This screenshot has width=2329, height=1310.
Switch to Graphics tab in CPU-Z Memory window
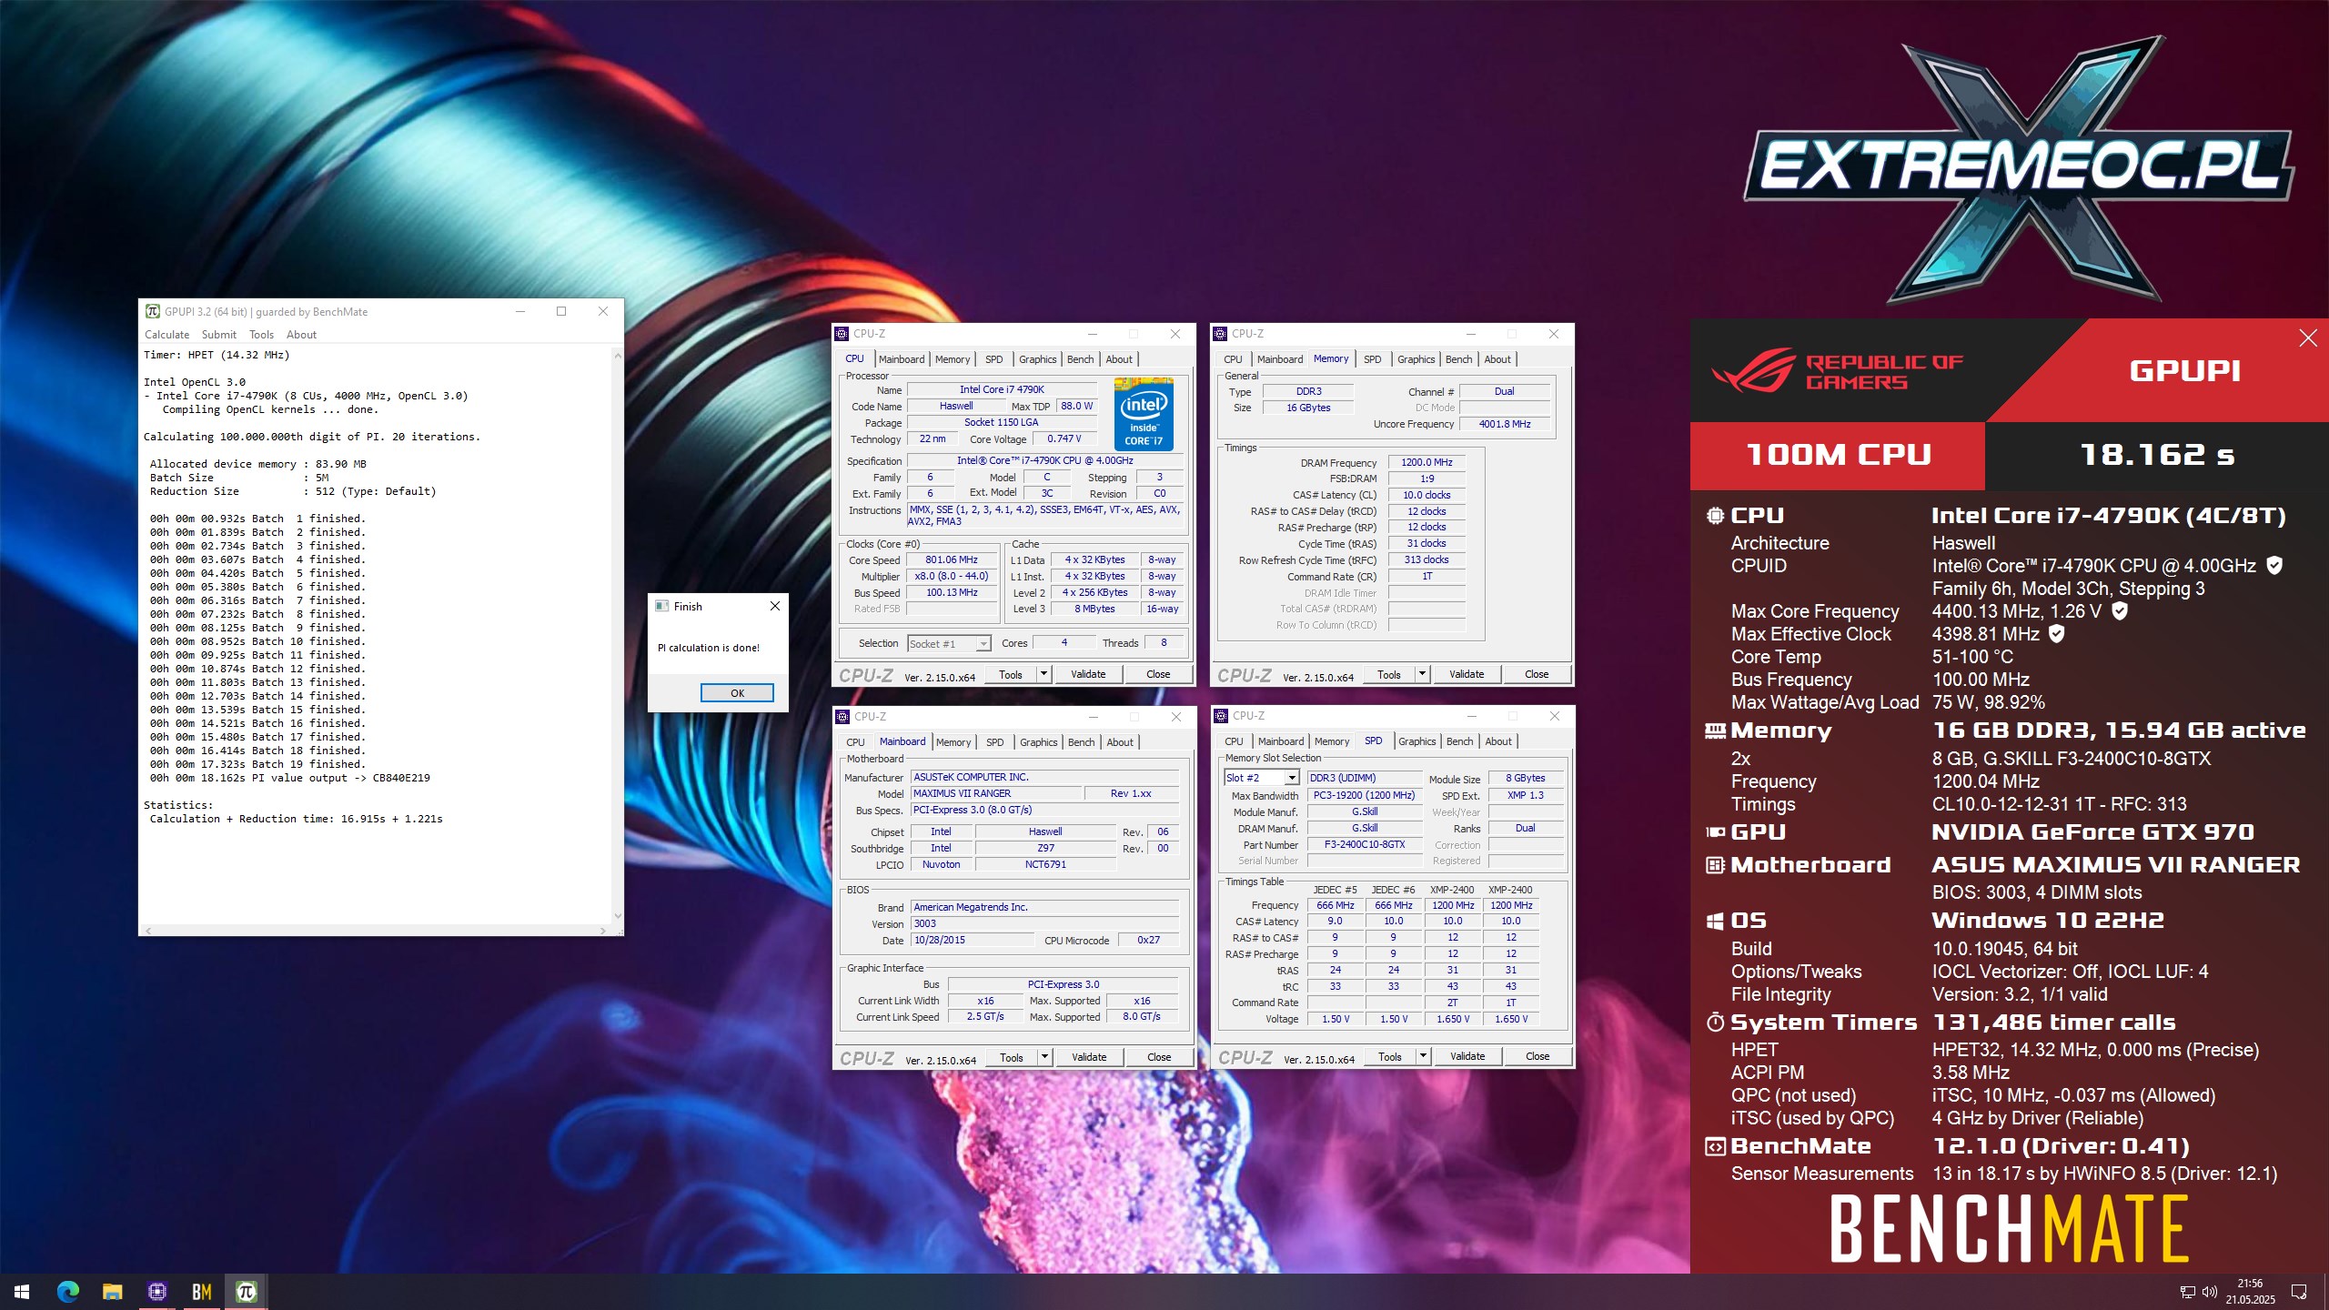click(1416, 359)
